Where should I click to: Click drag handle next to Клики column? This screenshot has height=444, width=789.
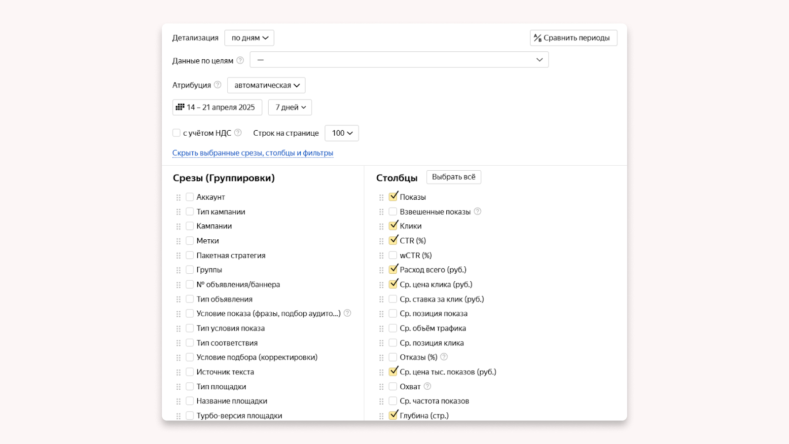(x=381, y=226)
